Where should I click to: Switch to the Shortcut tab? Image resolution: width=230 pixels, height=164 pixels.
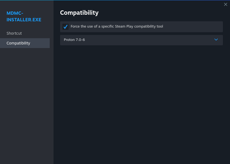point(14,33)
